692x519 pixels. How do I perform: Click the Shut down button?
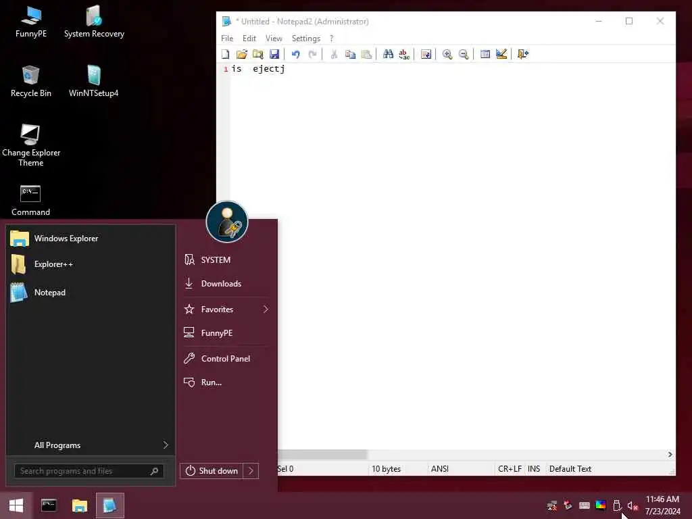pos(212,471)
